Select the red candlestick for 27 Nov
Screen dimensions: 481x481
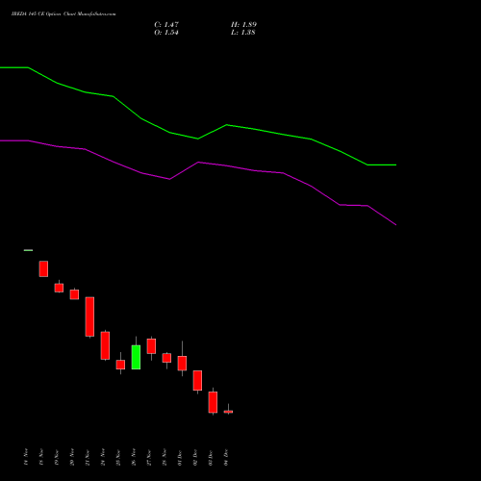pyautogui.click(x=151, y=346)
